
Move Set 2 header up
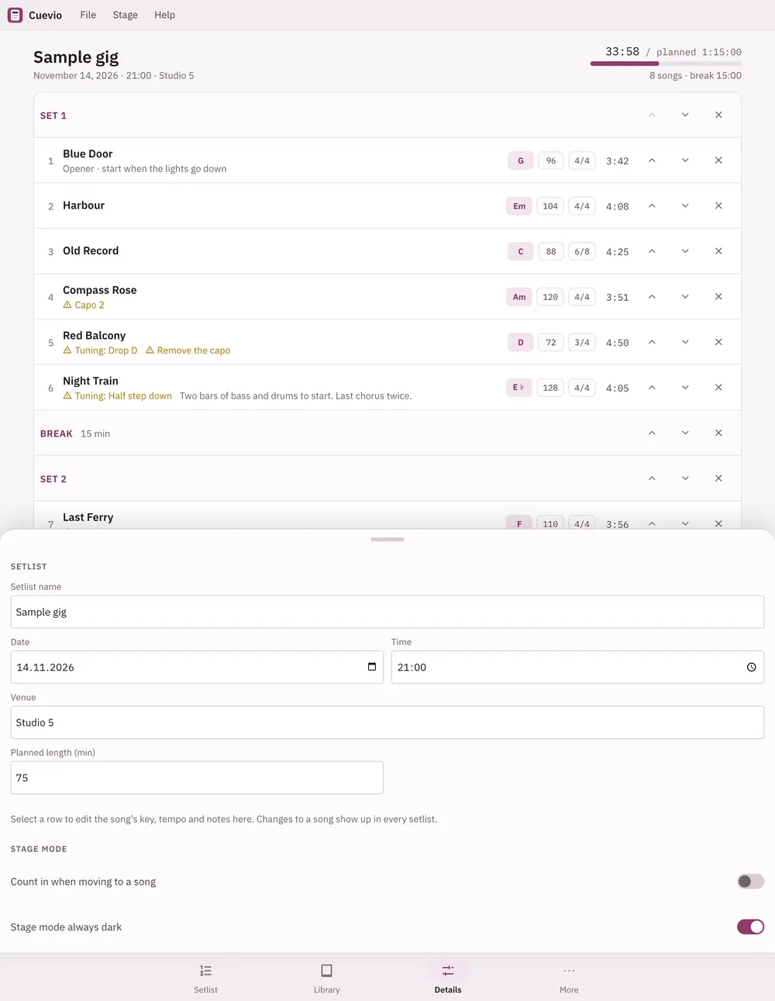coord(652,478)
